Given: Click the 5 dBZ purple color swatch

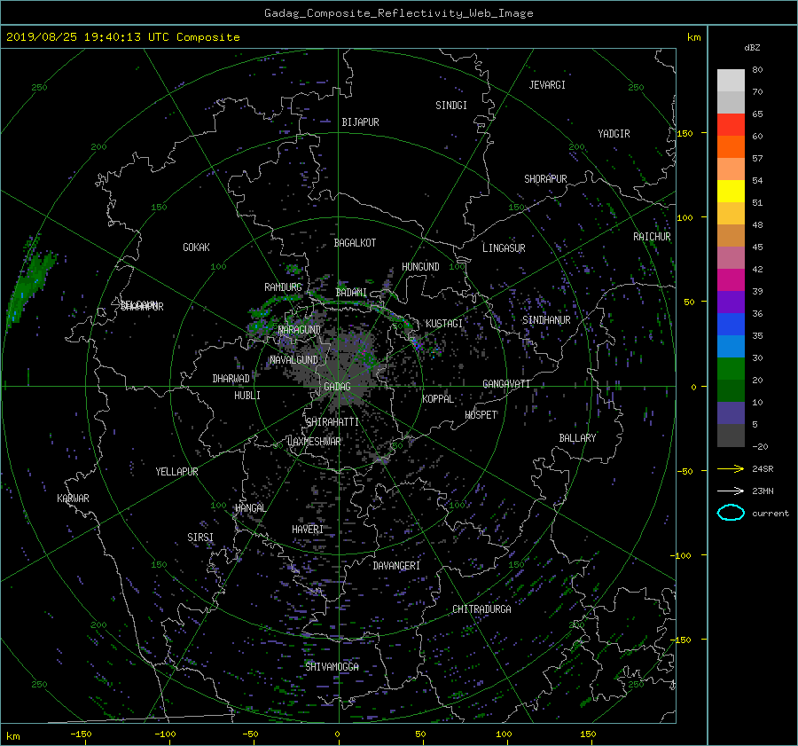Looking at the screenshot, I should pos(731,412).
